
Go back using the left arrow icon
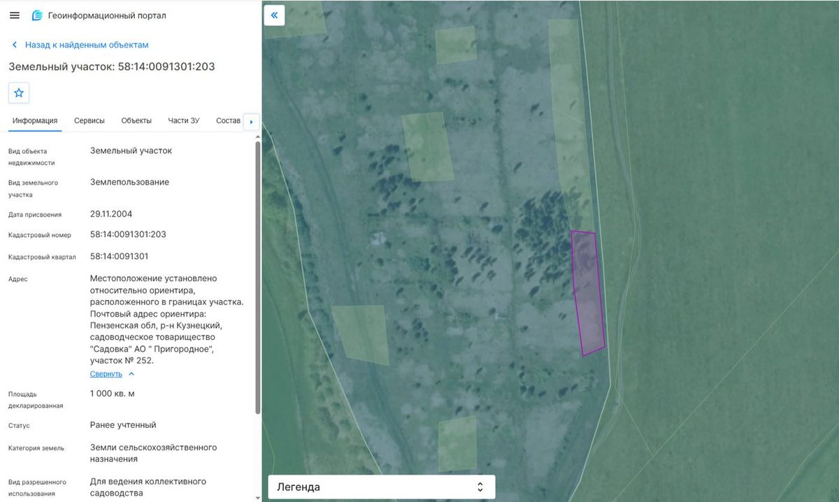pyautogui.click(x=14, y=45)
